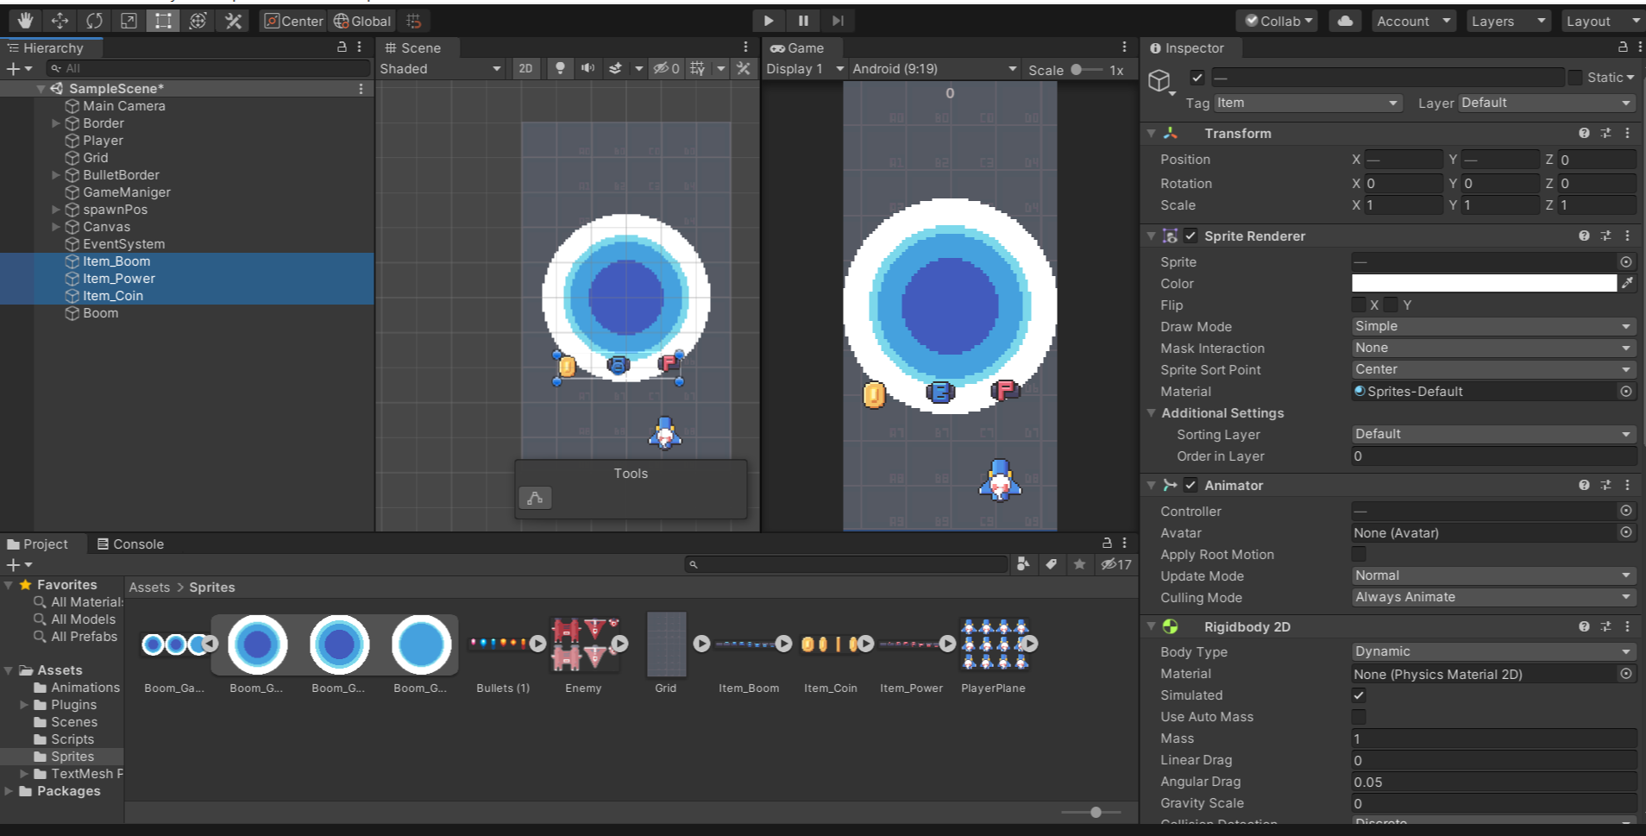Image resolution: width=1646 pixels, height=836 pixels.
Task: Click edit collider tool in Tools overlay
Action: click(535, 498)
